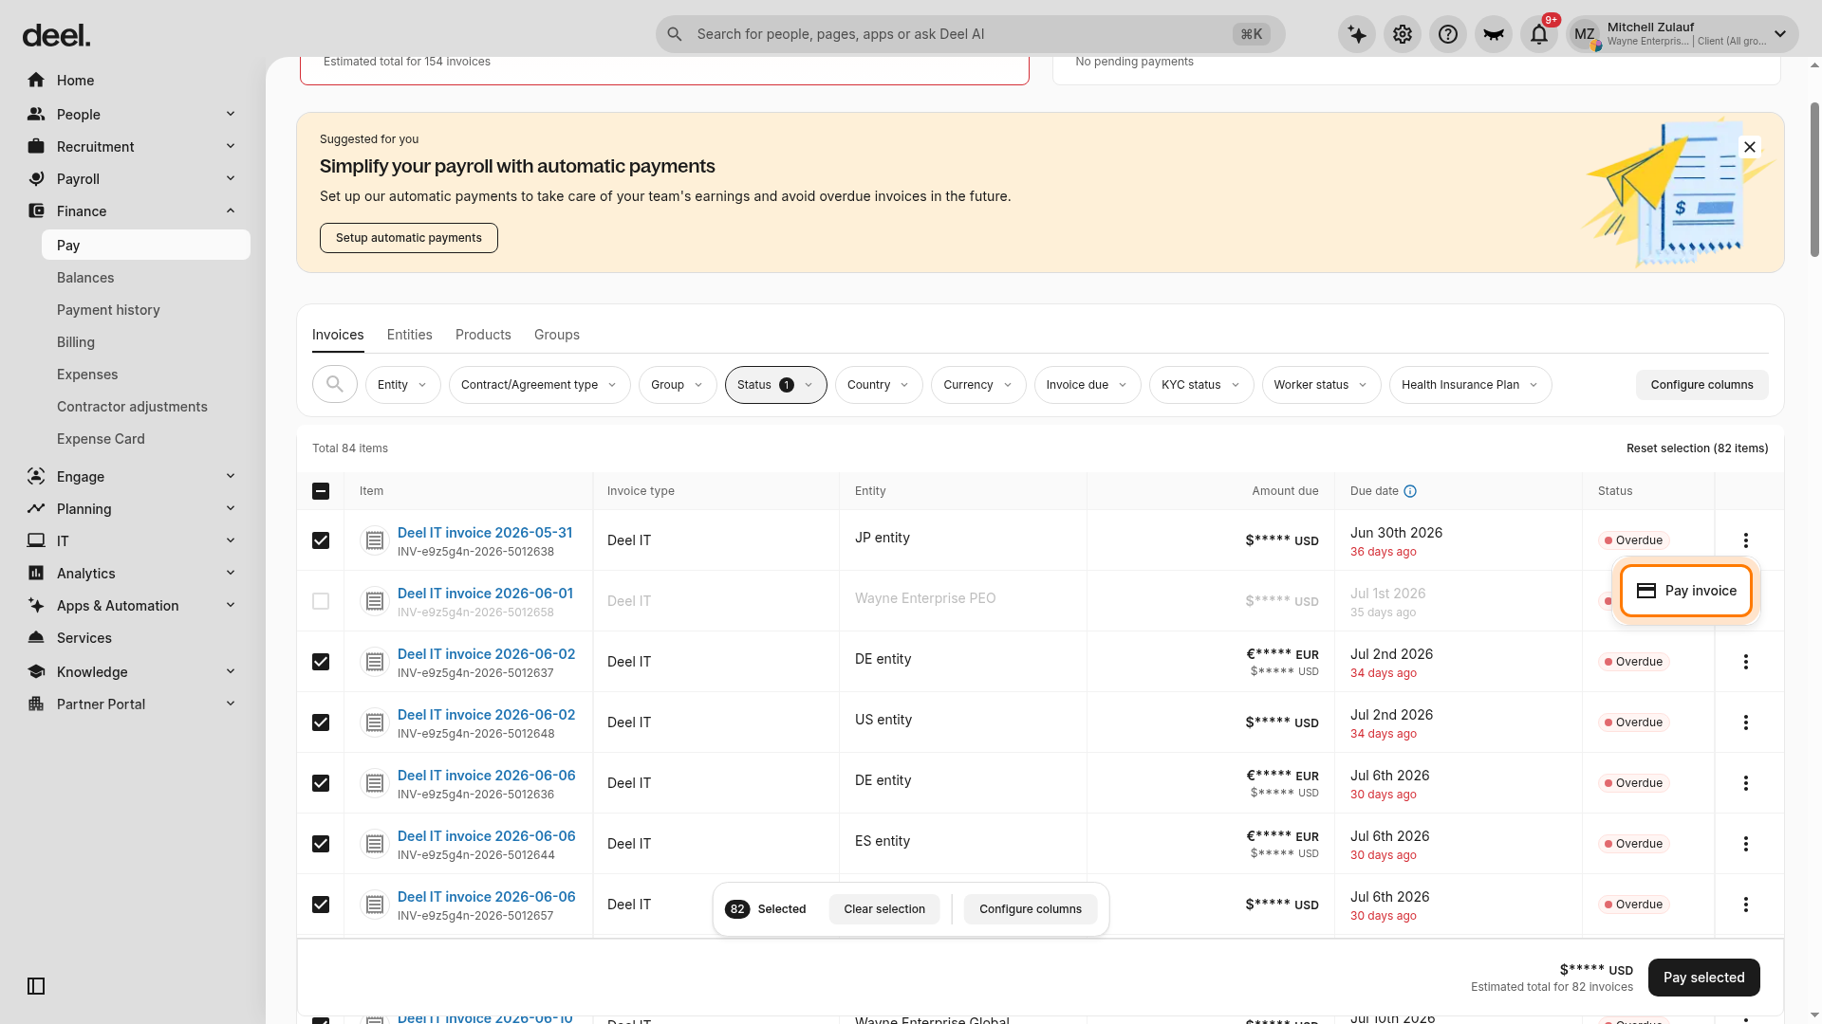
Task: Open account switcher chevron
Action: coord(1780,35)
